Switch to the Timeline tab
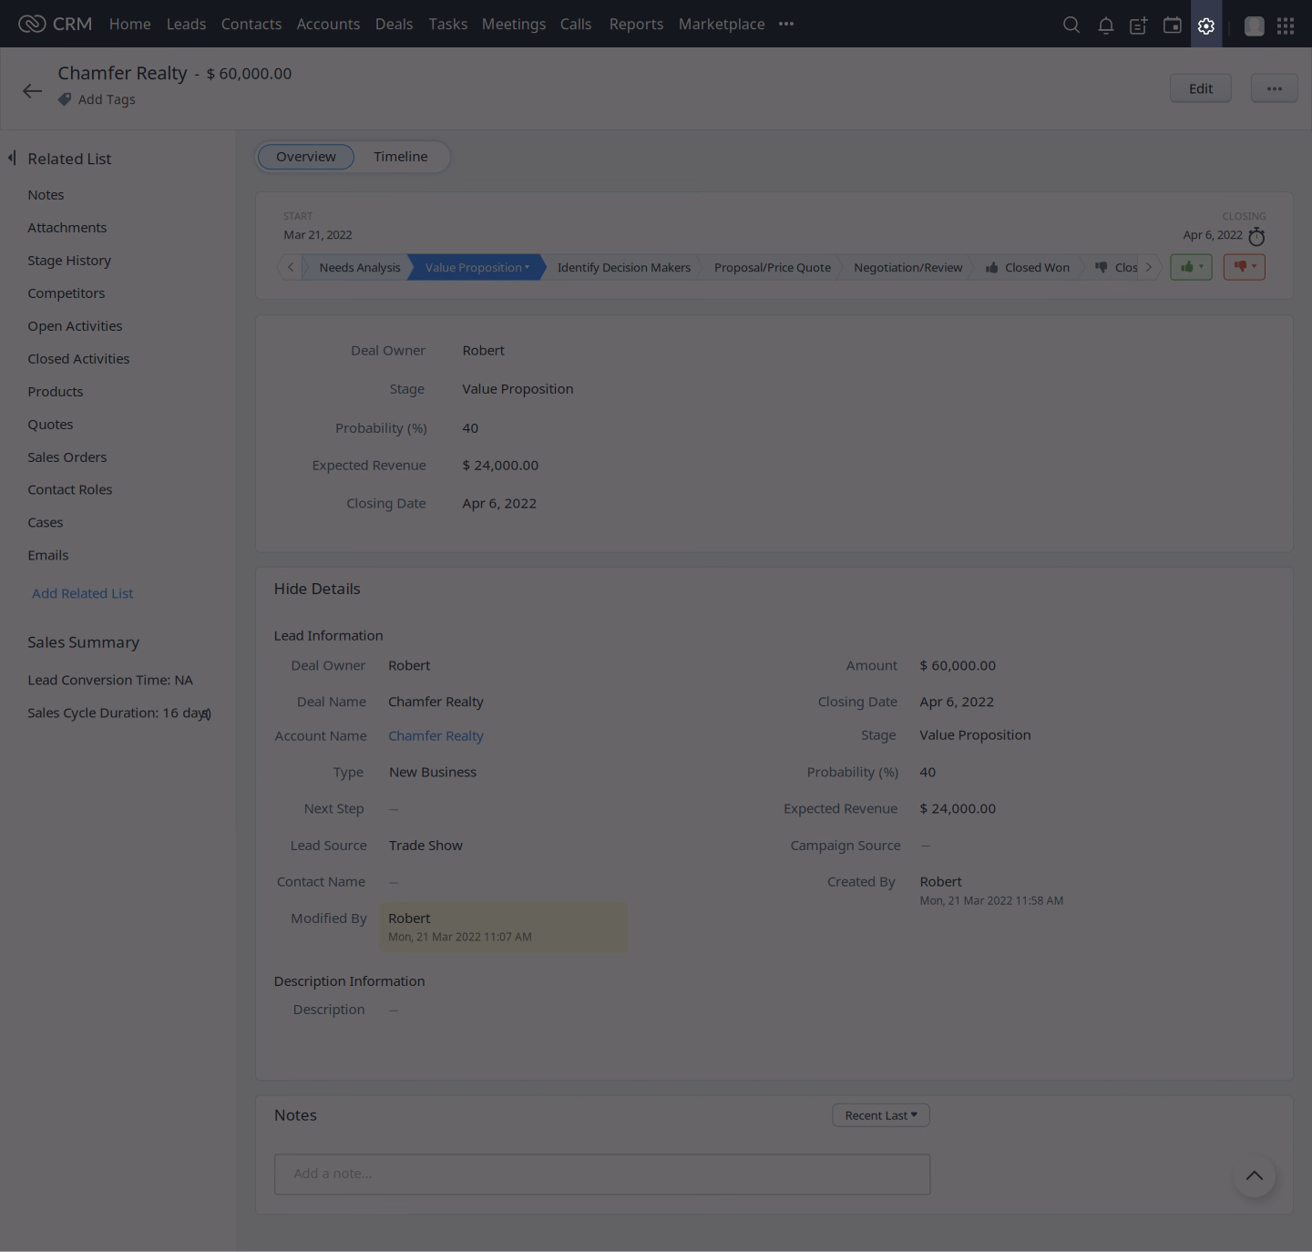 (400, 157)
